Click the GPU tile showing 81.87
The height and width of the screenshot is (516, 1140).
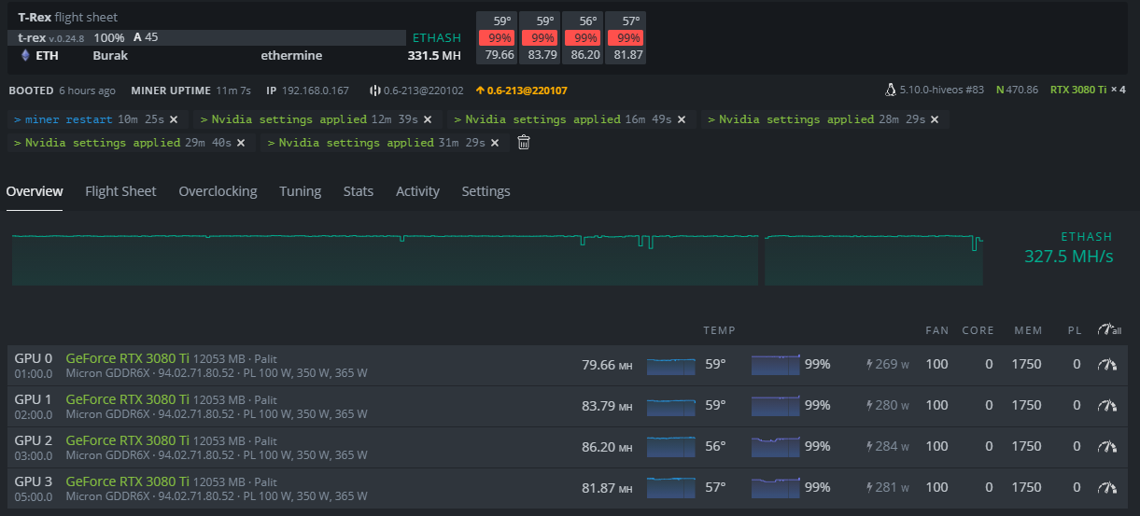[625, 37]
